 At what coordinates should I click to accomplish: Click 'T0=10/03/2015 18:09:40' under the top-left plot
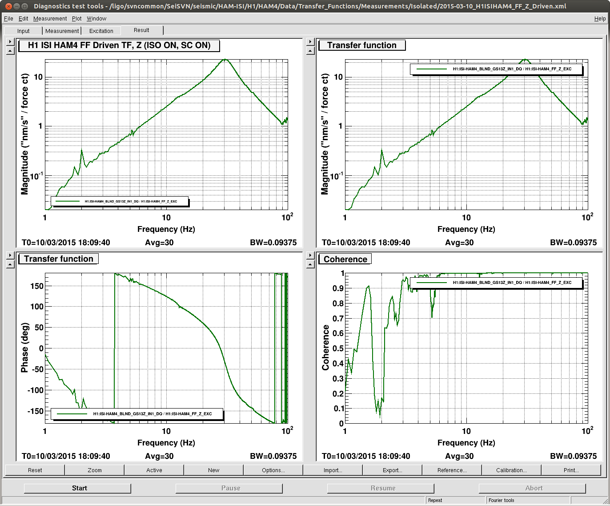pos(66,243)
